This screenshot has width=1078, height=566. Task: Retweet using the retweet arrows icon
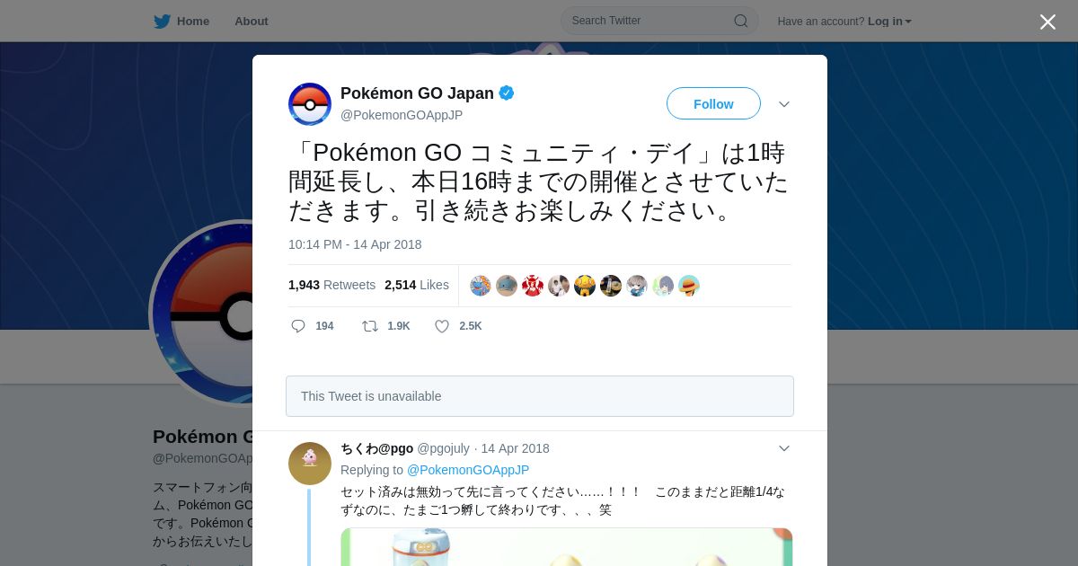pos(370,326)
